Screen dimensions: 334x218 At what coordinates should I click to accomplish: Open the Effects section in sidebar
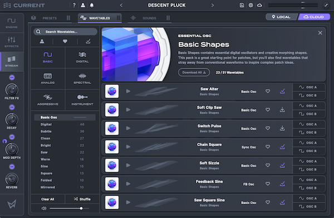[x=12, y=42]
